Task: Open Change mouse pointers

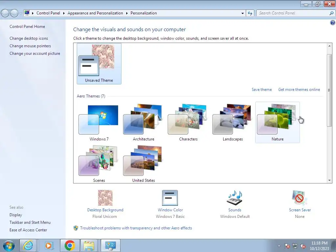Action: (x=30, y=46)
